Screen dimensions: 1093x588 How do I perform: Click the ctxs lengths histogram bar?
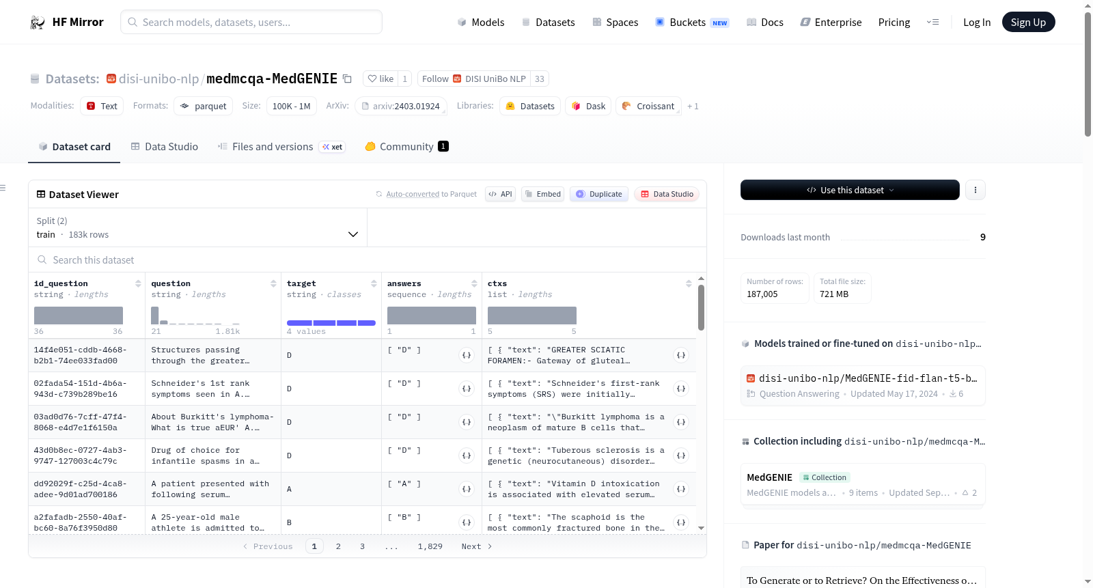(532, 316)
